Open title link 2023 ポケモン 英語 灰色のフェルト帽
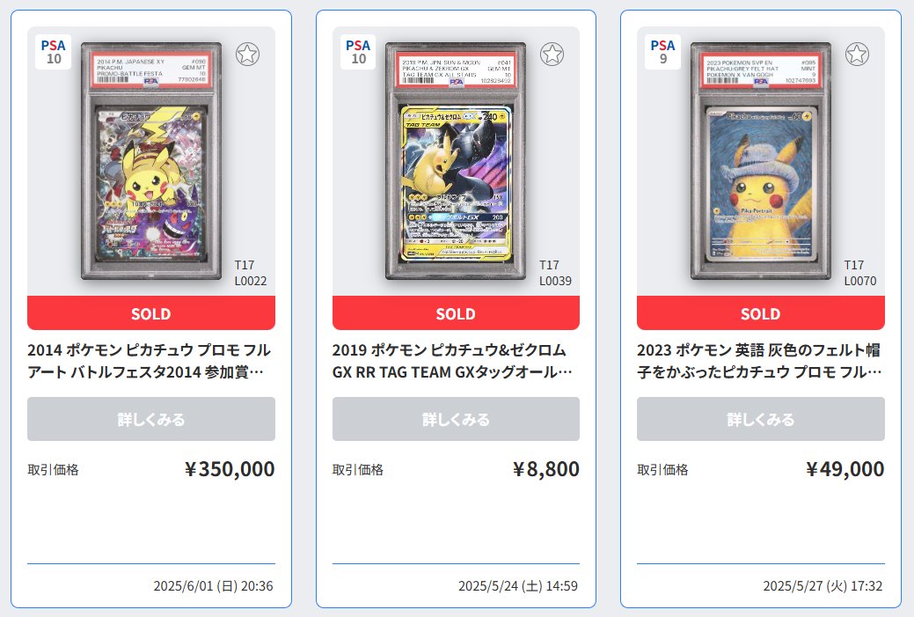 click(x=759, y=360)
